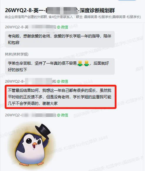Screen dimensions: 145x171
Task: Click the blurred portion of the group title
Action: 61,10
